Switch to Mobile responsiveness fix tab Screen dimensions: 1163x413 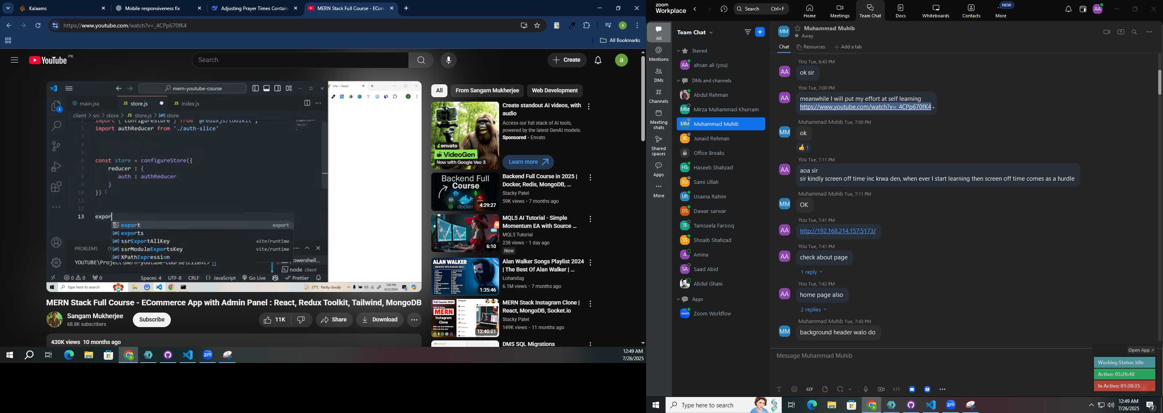click(x=158, y=8)
